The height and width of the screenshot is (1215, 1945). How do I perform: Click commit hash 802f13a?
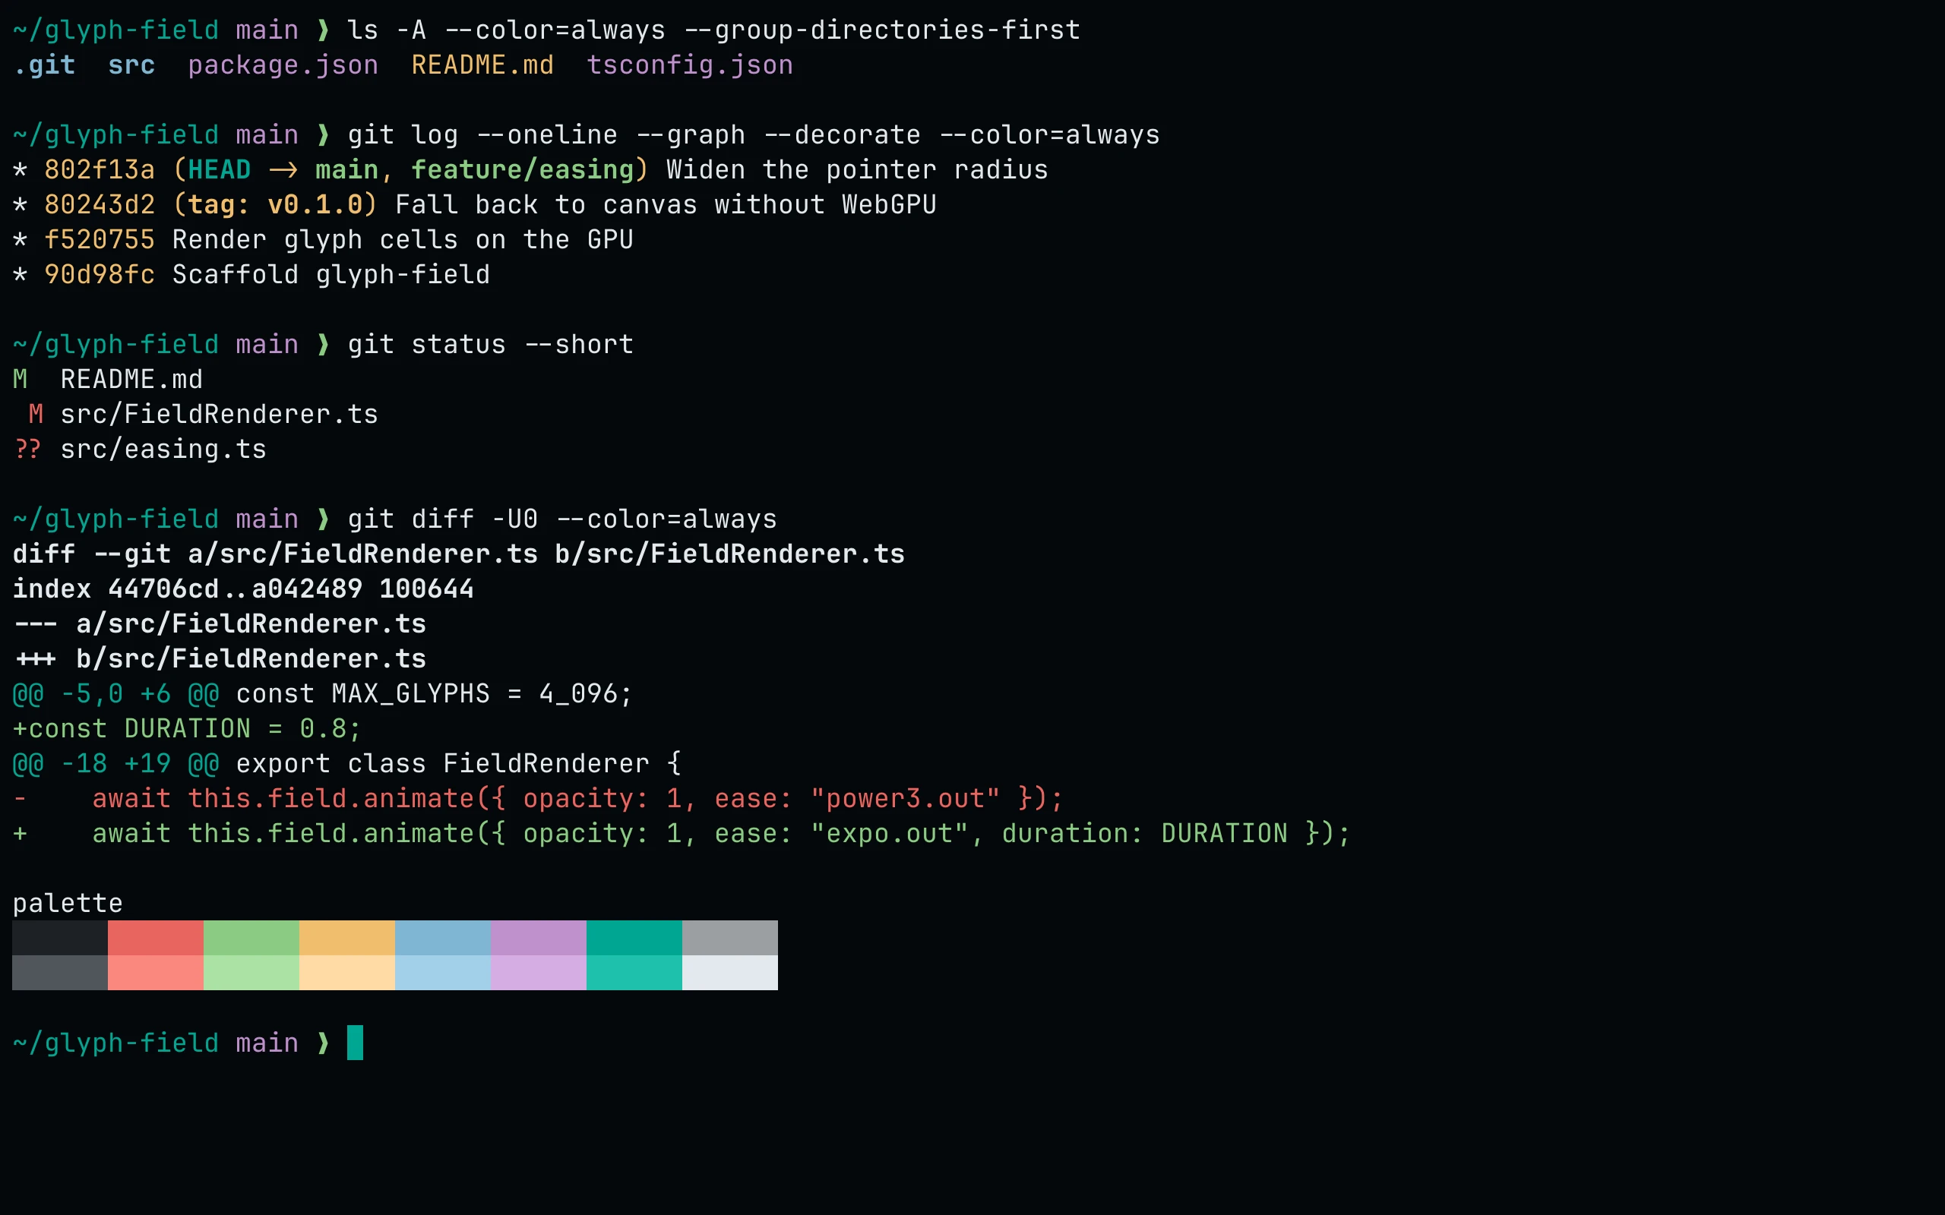coord(100,169)
